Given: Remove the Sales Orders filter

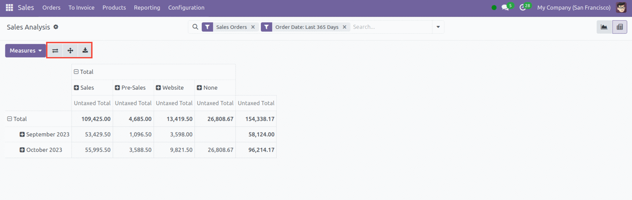Looking at the screenshot, I should pyautogui.click(x=253, y=27).
